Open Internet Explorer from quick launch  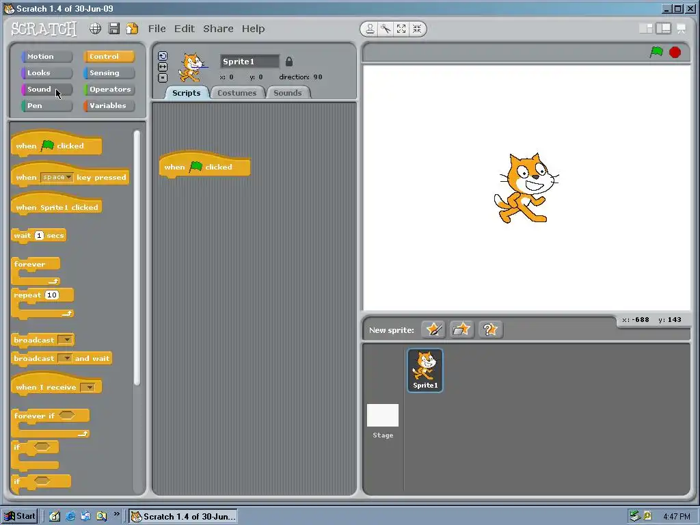pos(70,516)
